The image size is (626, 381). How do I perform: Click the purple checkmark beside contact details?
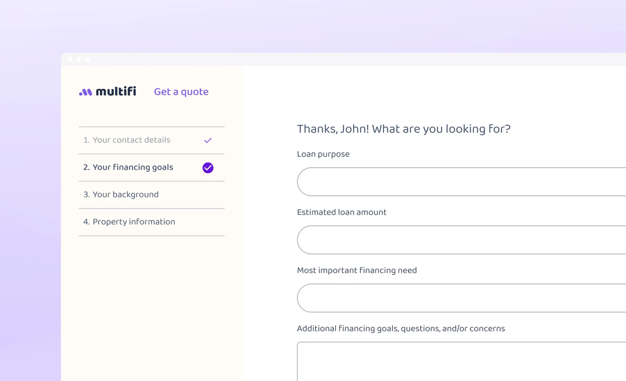click(x=208, y=140)
